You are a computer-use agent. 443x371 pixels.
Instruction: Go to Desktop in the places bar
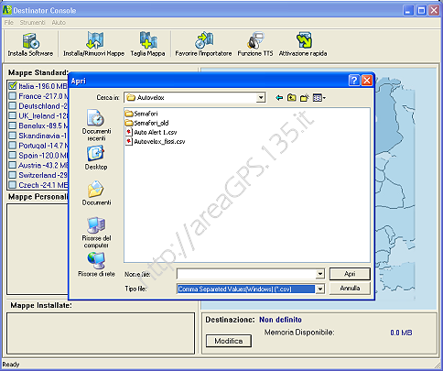tap(96, 158)
